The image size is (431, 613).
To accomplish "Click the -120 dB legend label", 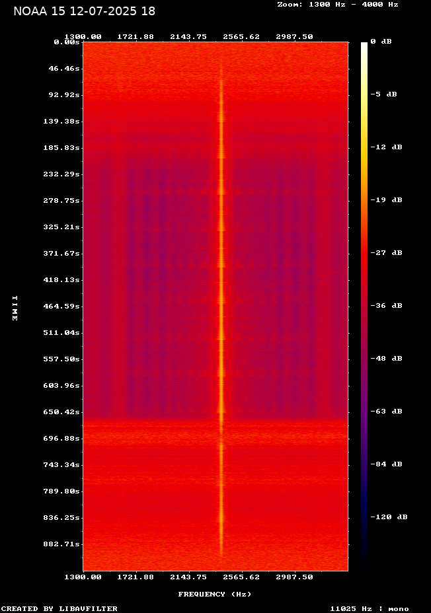I will click(389, 517).
